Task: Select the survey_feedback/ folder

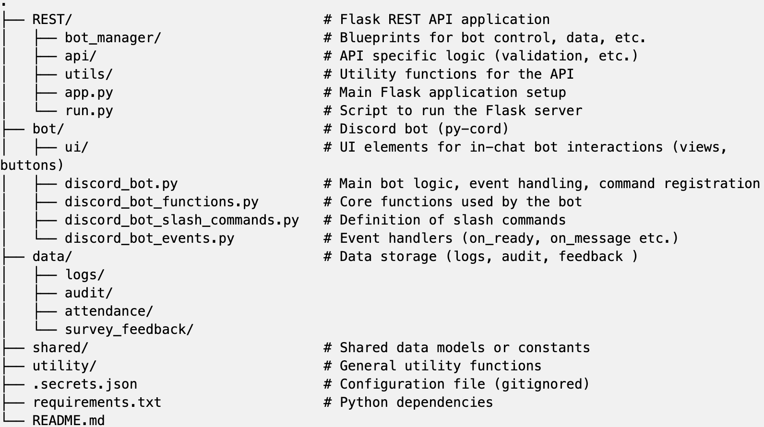Action: 129,330
